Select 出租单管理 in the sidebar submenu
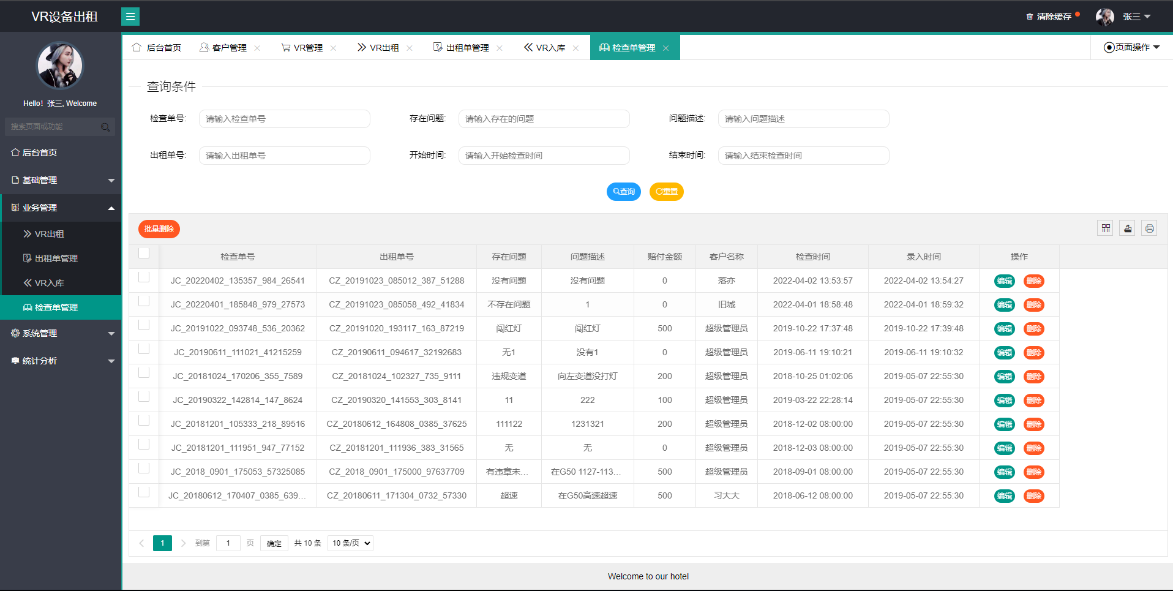 [x=61, y=258]
